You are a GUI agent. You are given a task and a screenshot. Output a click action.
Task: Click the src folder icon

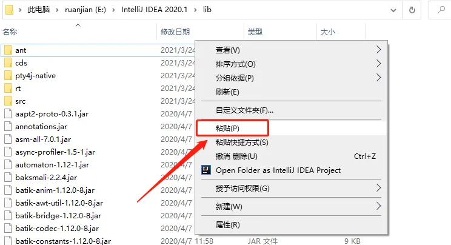7,101
